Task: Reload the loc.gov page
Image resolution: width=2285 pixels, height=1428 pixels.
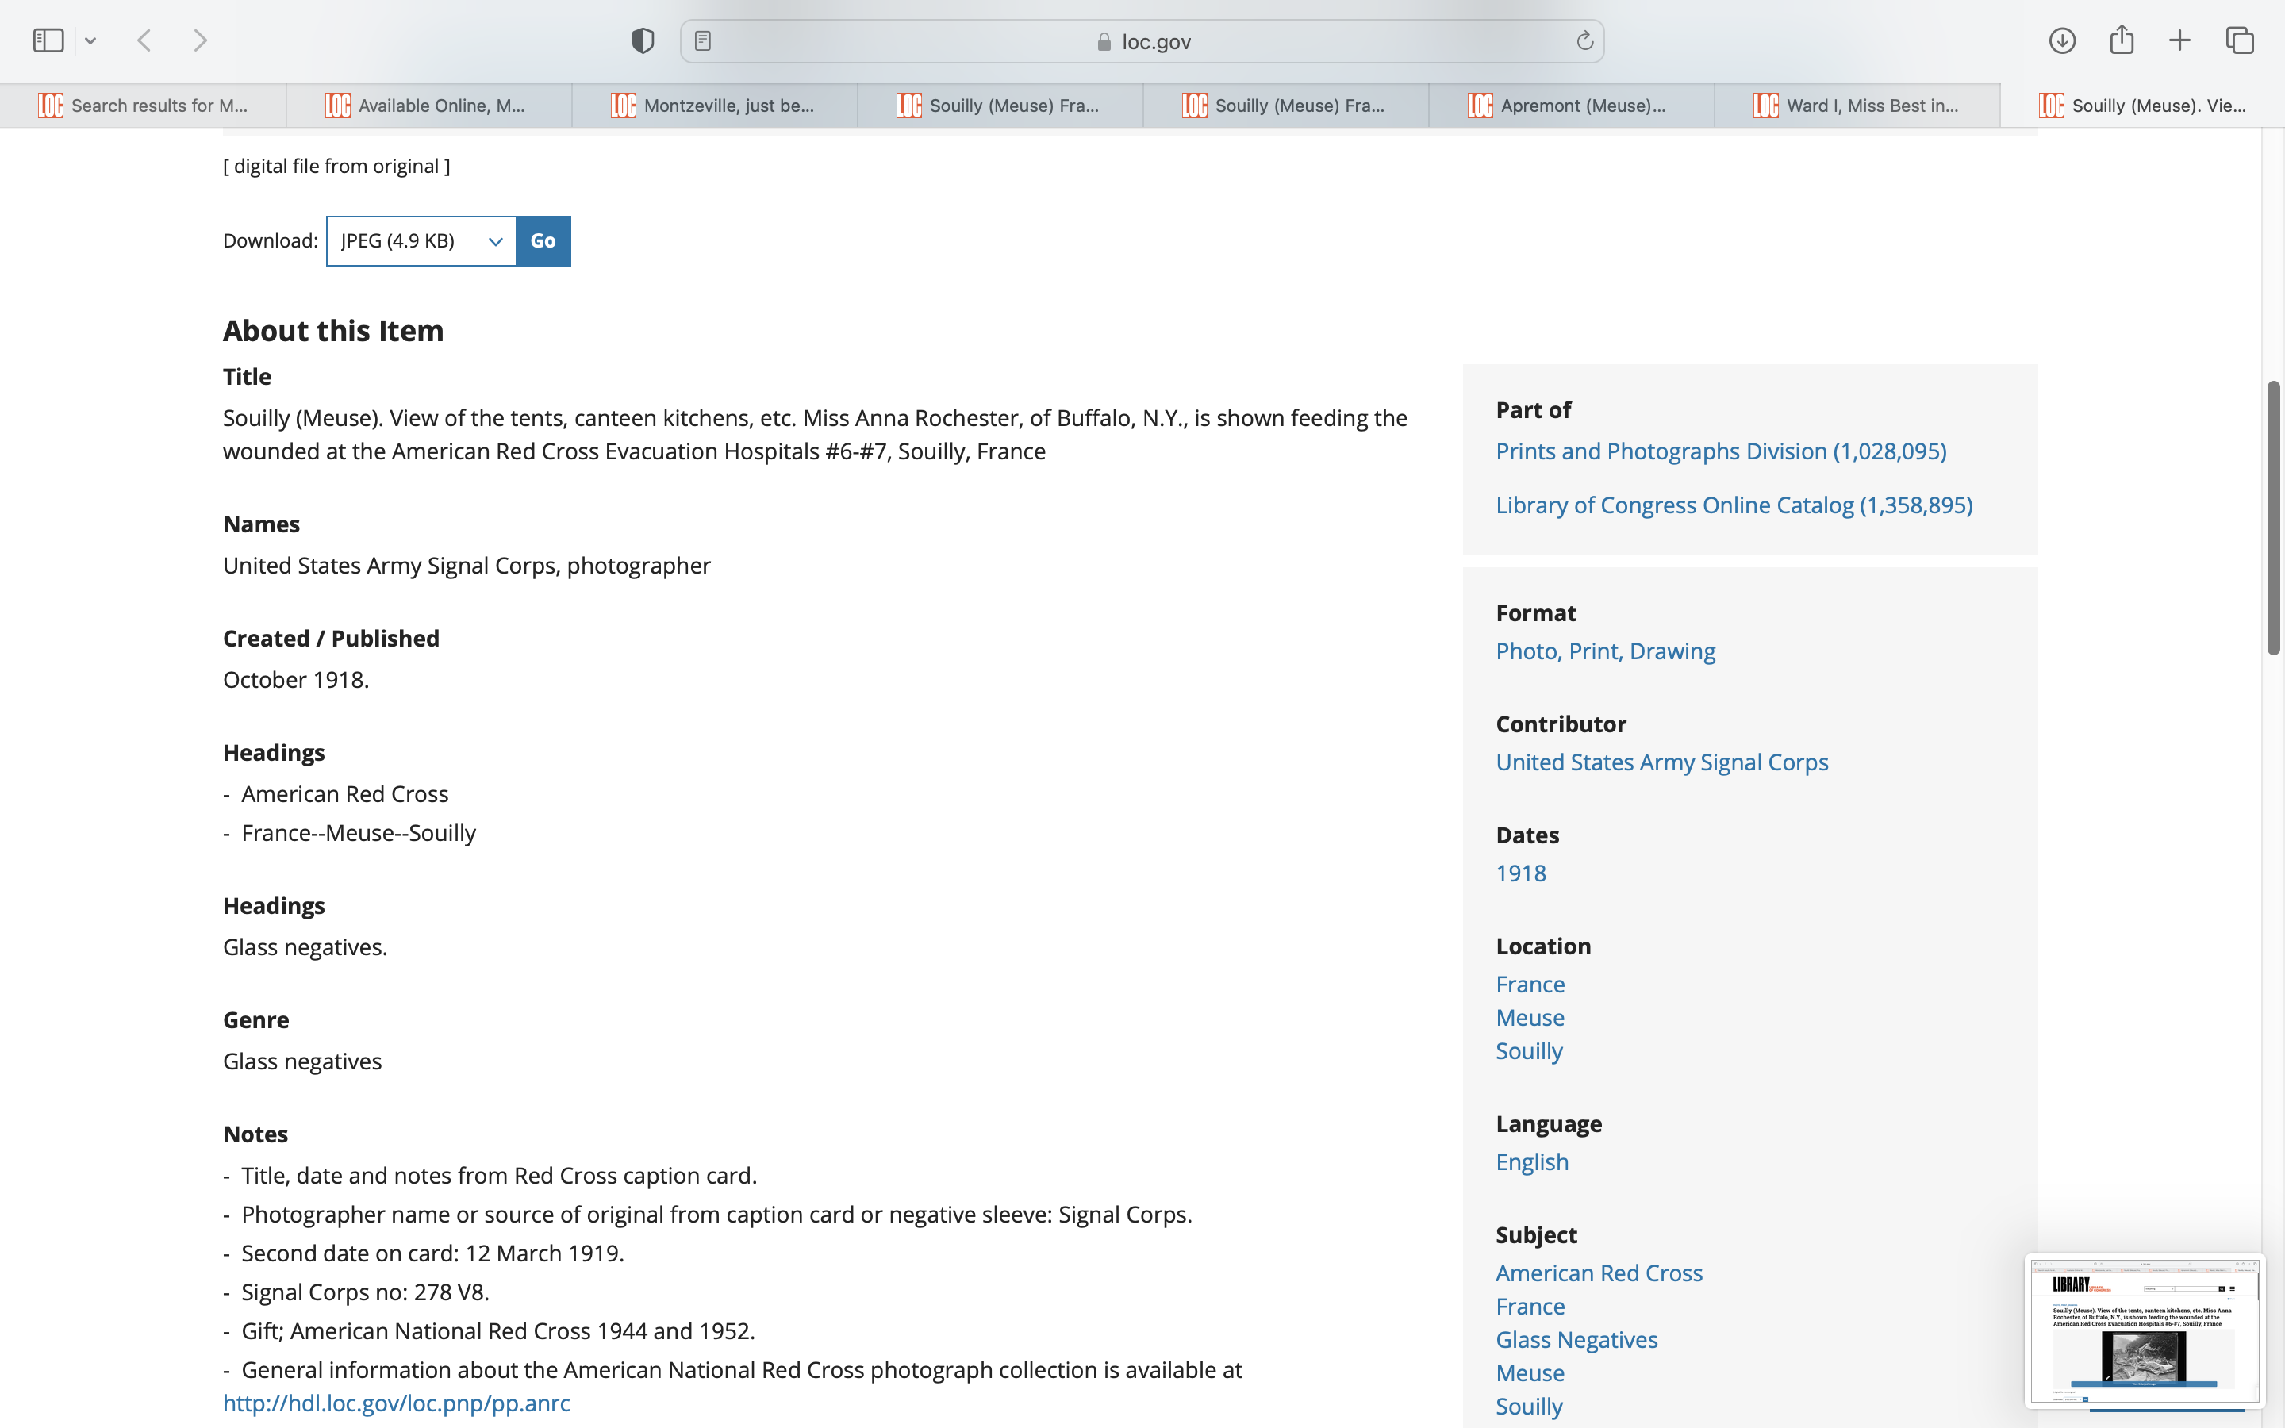Action: (x=1584, y=40)
